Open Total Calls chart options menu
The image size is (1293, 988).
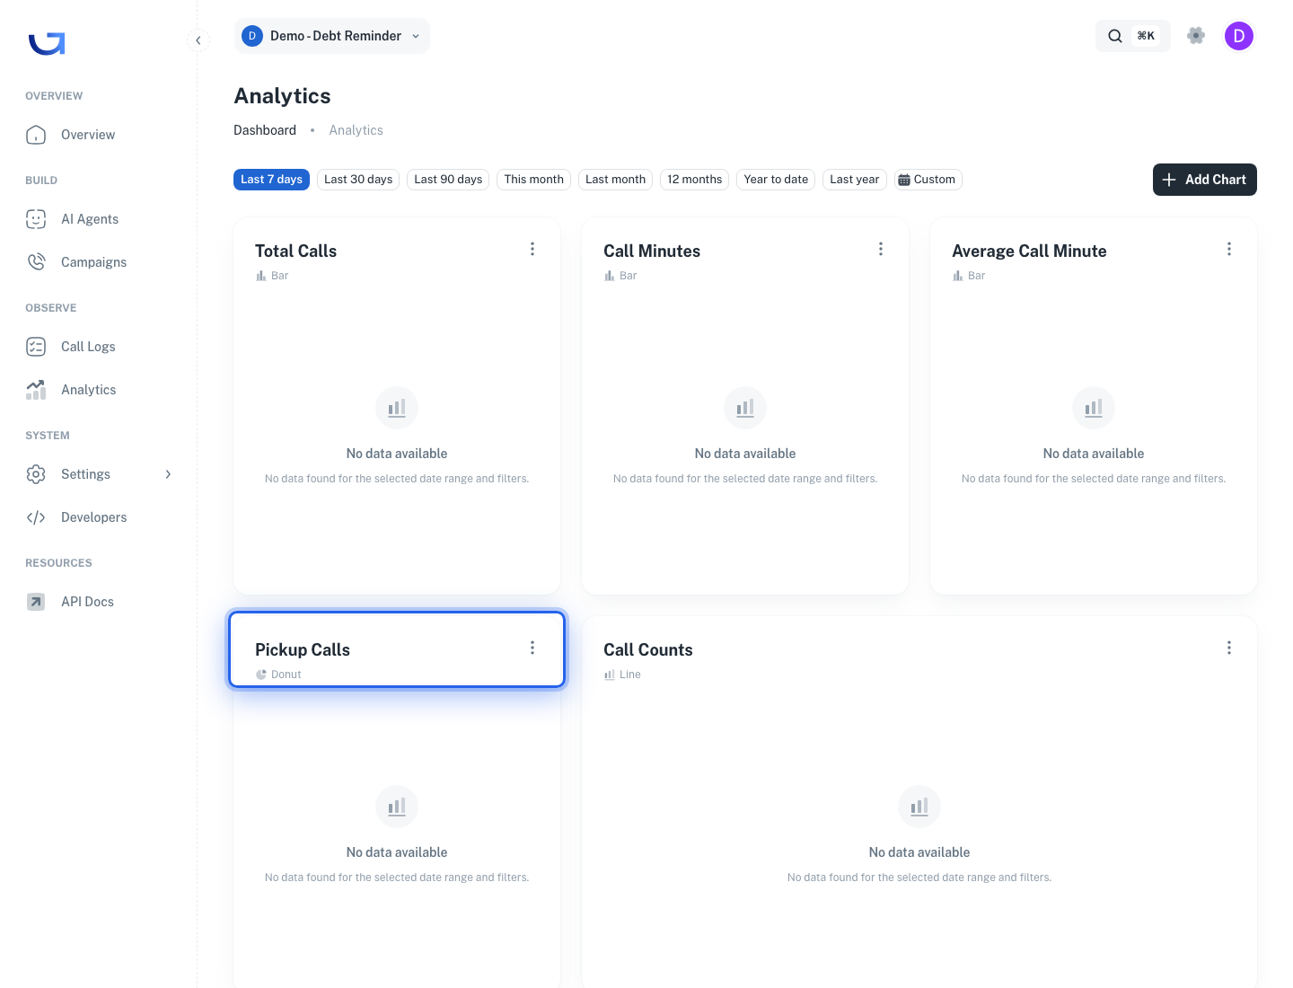(532, 249)
